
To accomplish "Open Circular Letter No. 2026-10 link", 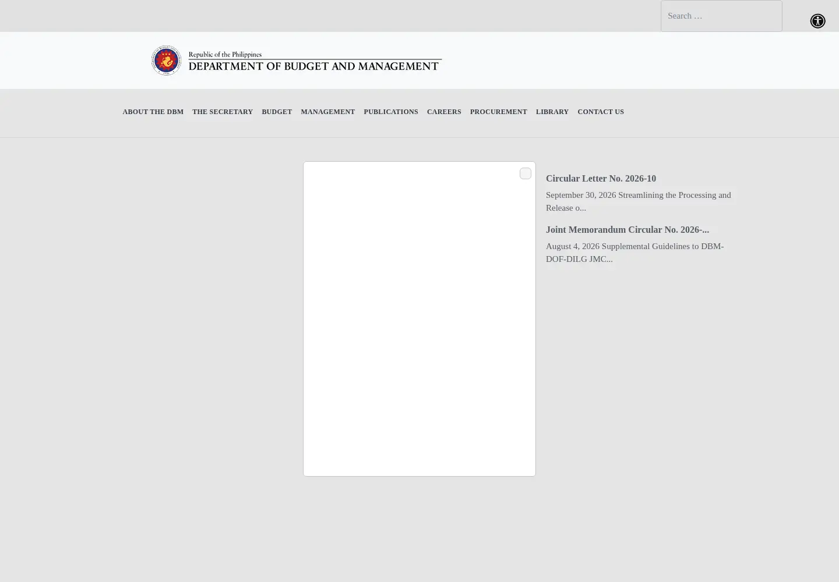I will [601, 179].
